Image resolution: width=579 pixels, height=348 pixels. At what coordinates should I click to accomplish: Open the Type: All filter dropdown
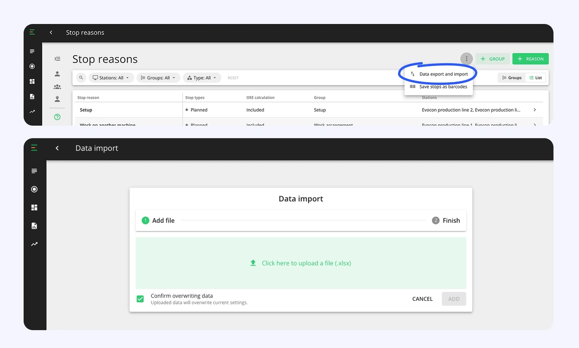click(202, 78)
